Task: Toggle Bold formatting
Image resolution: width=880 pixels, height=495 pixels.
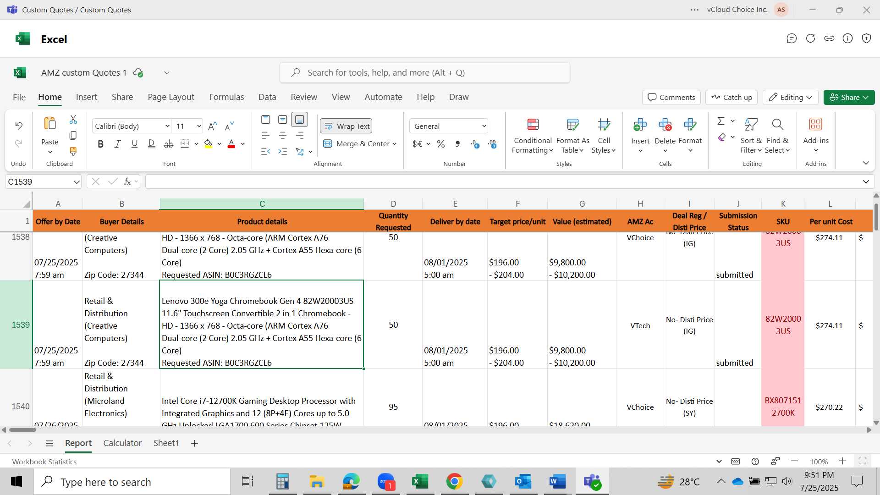Action: [x=100, y=144]
